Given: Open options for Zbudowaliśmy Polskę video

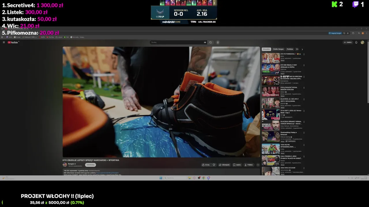Looking at the screenshot, I should tap(304, 133).
